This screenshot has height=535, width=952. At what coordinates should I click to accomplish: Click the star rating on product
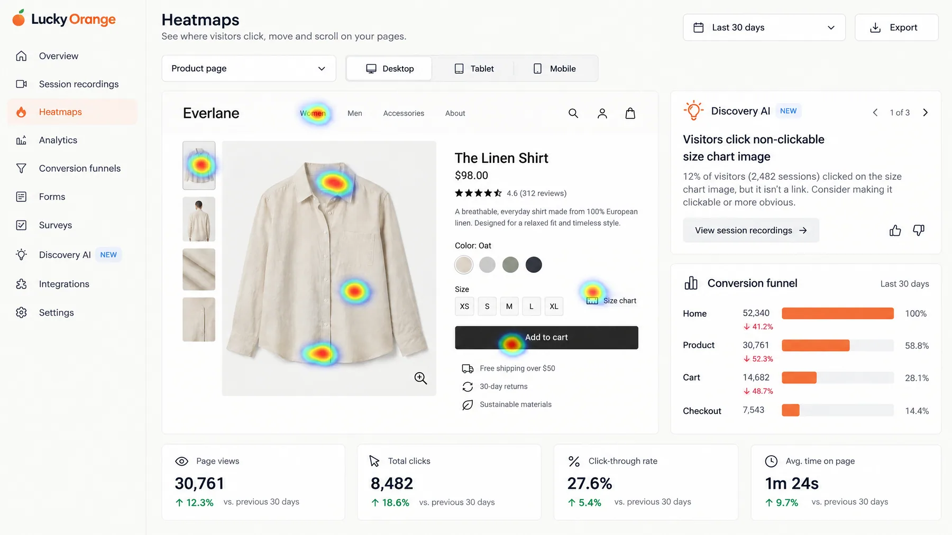pyautogui.click(x=478, y=193)
